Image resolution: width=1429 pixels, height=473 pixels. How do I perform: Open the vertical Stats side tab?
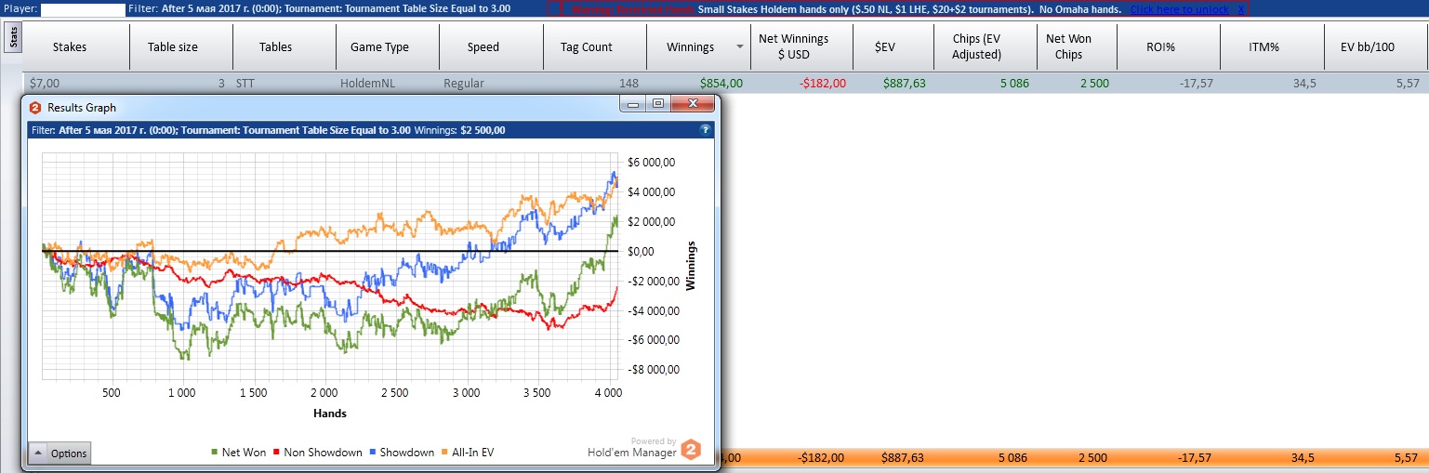pyautogui.click(x=12, y=38)
